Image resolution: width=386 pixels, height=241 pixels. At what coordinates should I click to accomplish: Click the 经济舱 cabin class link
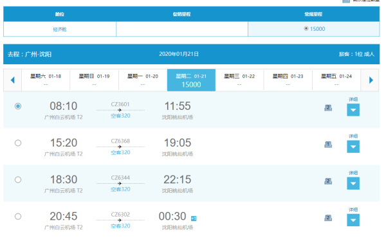point(60,30)
